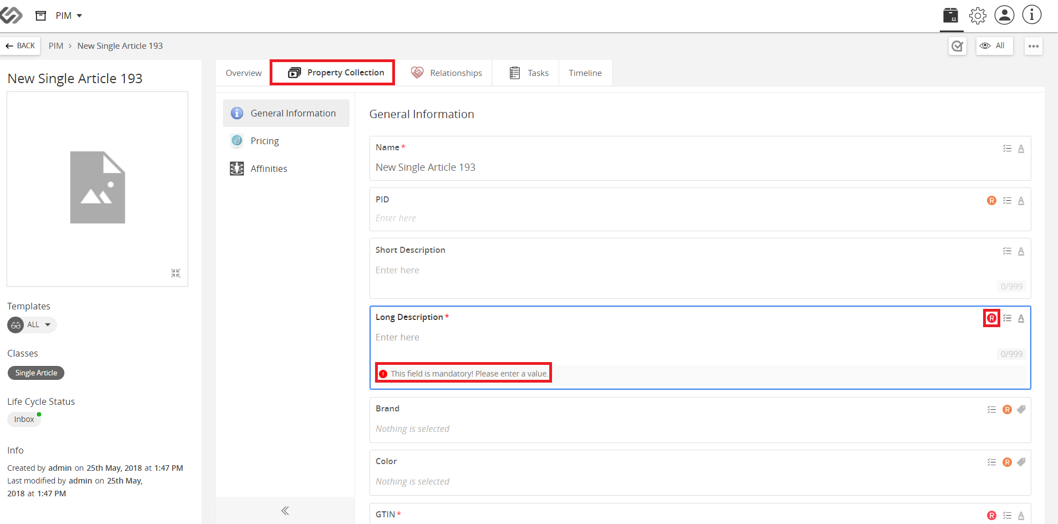Image resolution: width=1058 pixels, height=524 pixels.
Task: Open the clipboard basket icon in header
Action: coord(950,15)
